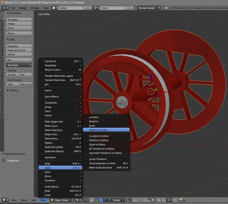Set shading to Smooth
This screenshot has width=228, height=204.
(x=12, y=75)
